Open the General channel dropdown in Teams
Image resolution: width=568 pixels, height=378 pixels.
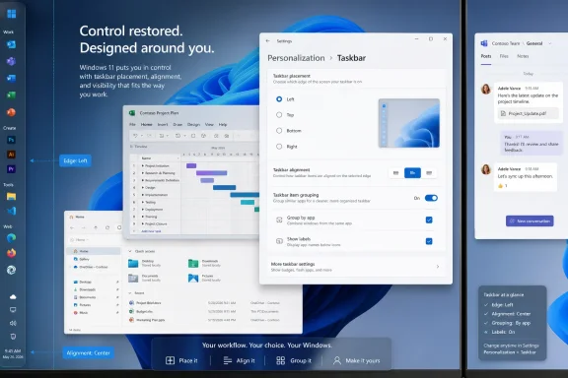(550, 43)
